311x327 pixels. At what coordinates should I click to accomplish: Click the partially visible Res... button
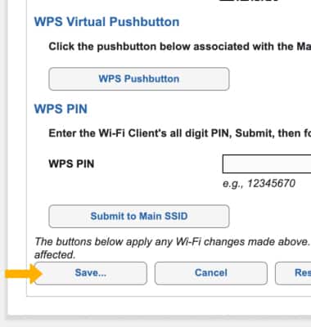coord(293,273)
